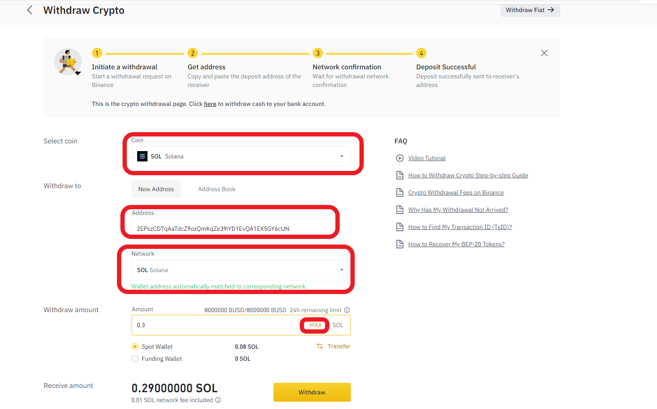Click step 3 Network confirmation circle
The width and height of the screenshot is (657, 409).
[x=318, y=53]
